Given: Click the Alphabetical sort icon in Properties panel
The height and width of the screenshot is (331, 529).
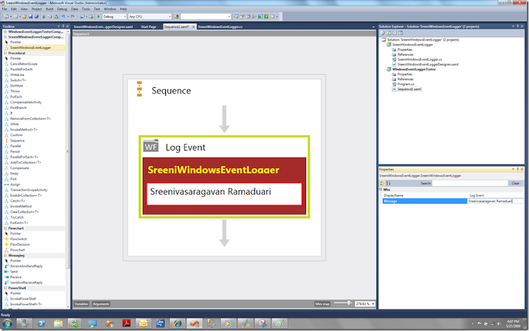Looking at the screenshot, I should tap(388, 183).
